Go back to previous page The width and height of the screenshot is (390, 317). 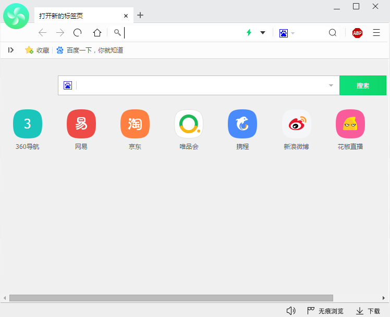(x=43, y=32)
